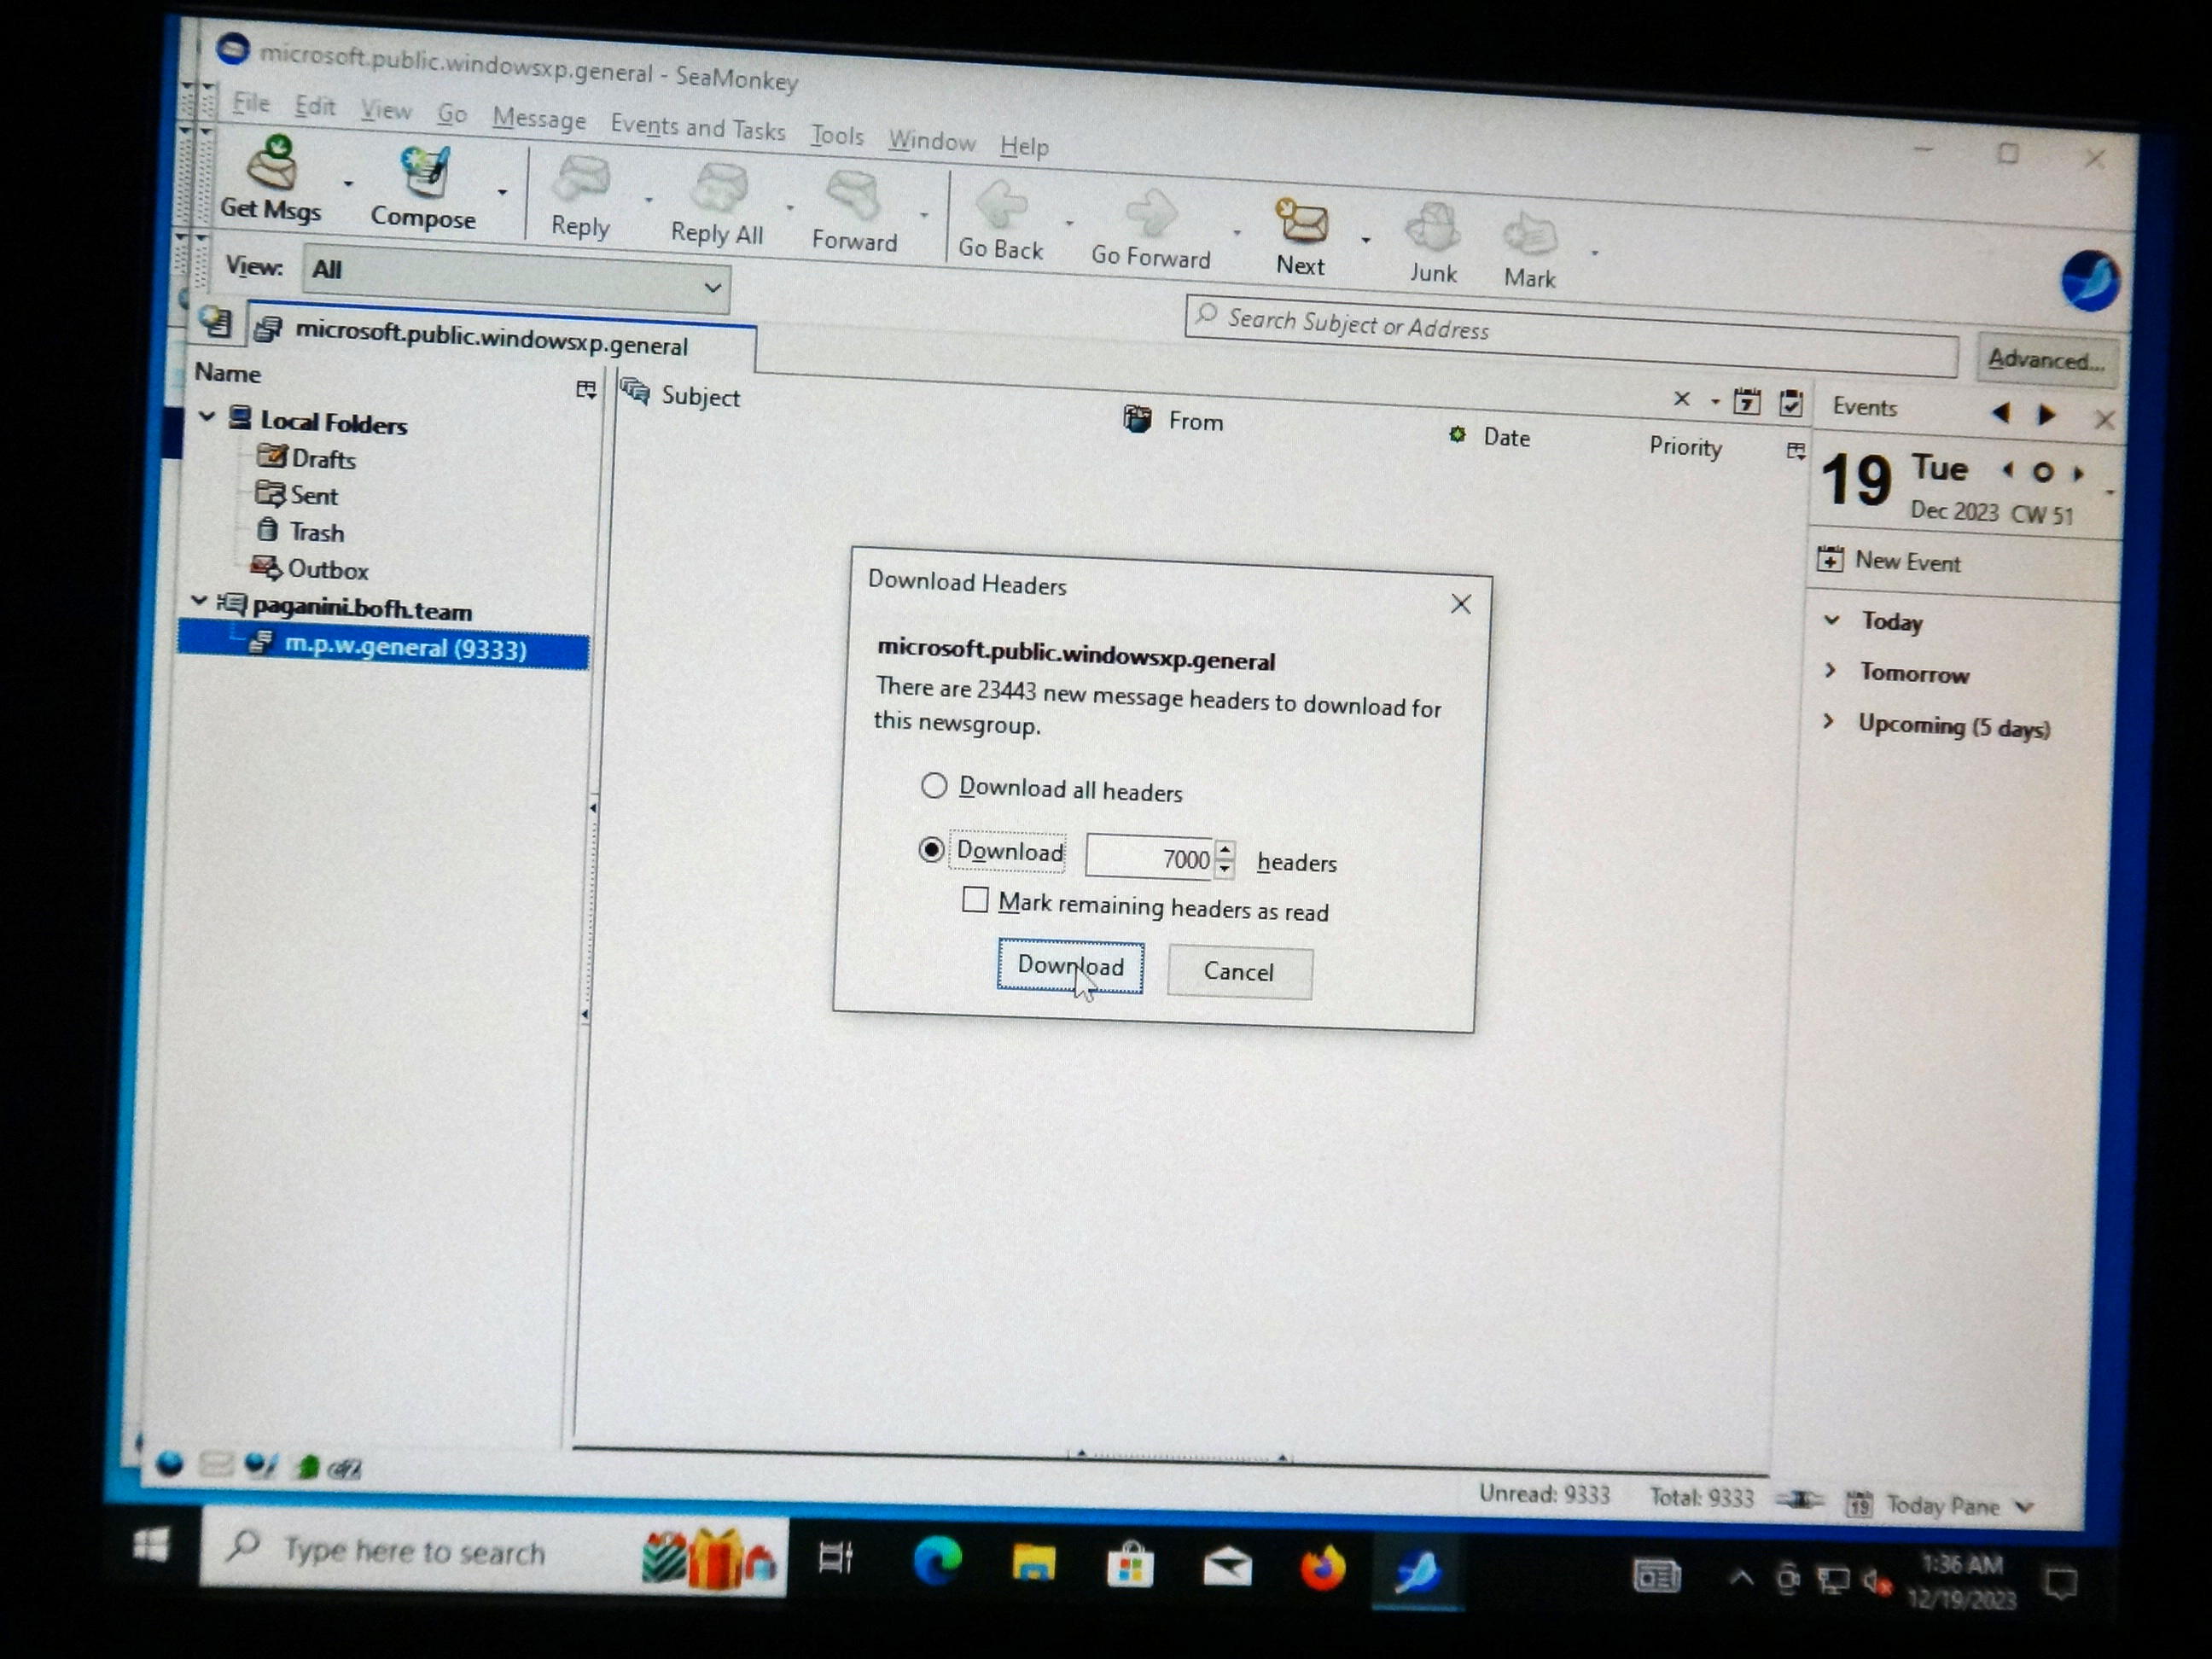Click the New Event button

click(x=1889, y=561)
